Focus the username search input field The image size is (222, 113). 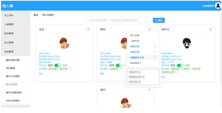click(119, 20)
